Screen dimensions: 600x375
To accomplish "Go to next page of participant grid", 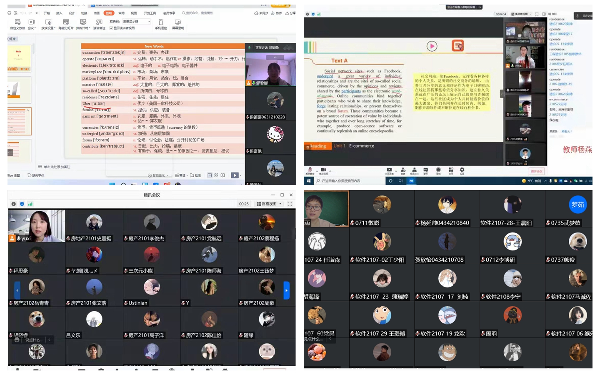I will pos(286,290).
